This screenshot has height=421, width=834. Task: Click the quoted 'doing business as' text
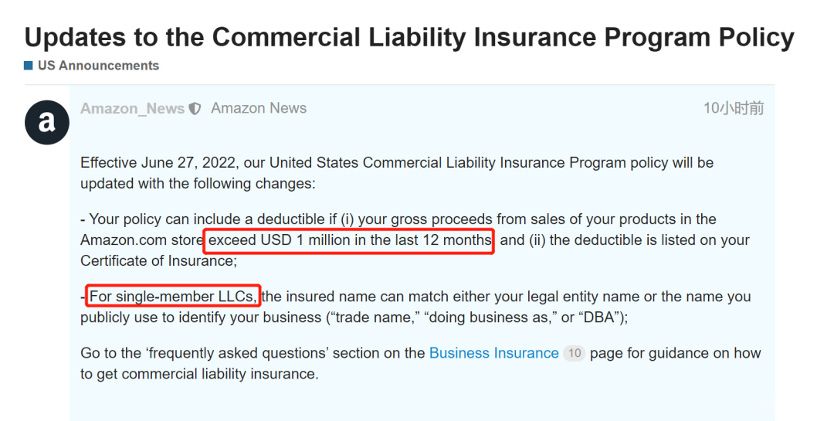[x=493, y=317]
